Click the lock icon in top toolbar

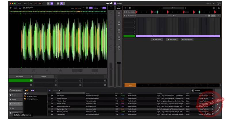point(58,3)
